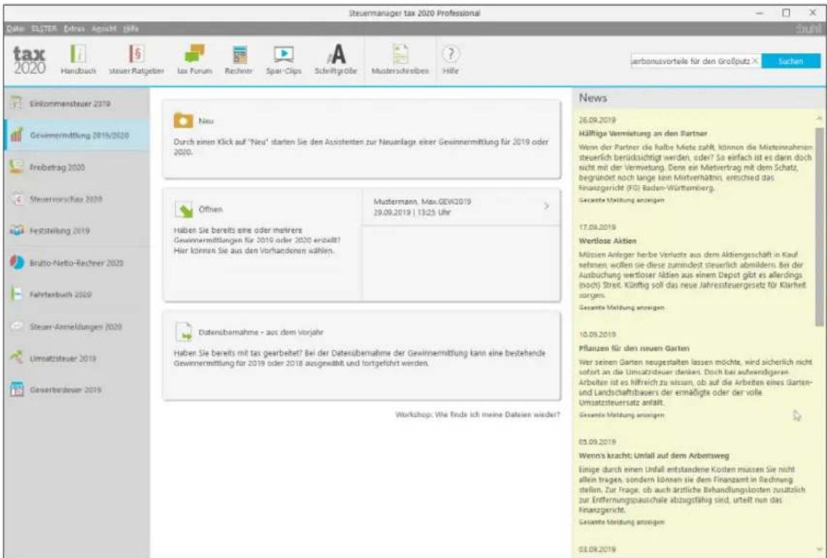The width and height of the screenshot is (827, 558).
Task: Click news date 17.09.2019
Action: (597, 227)
